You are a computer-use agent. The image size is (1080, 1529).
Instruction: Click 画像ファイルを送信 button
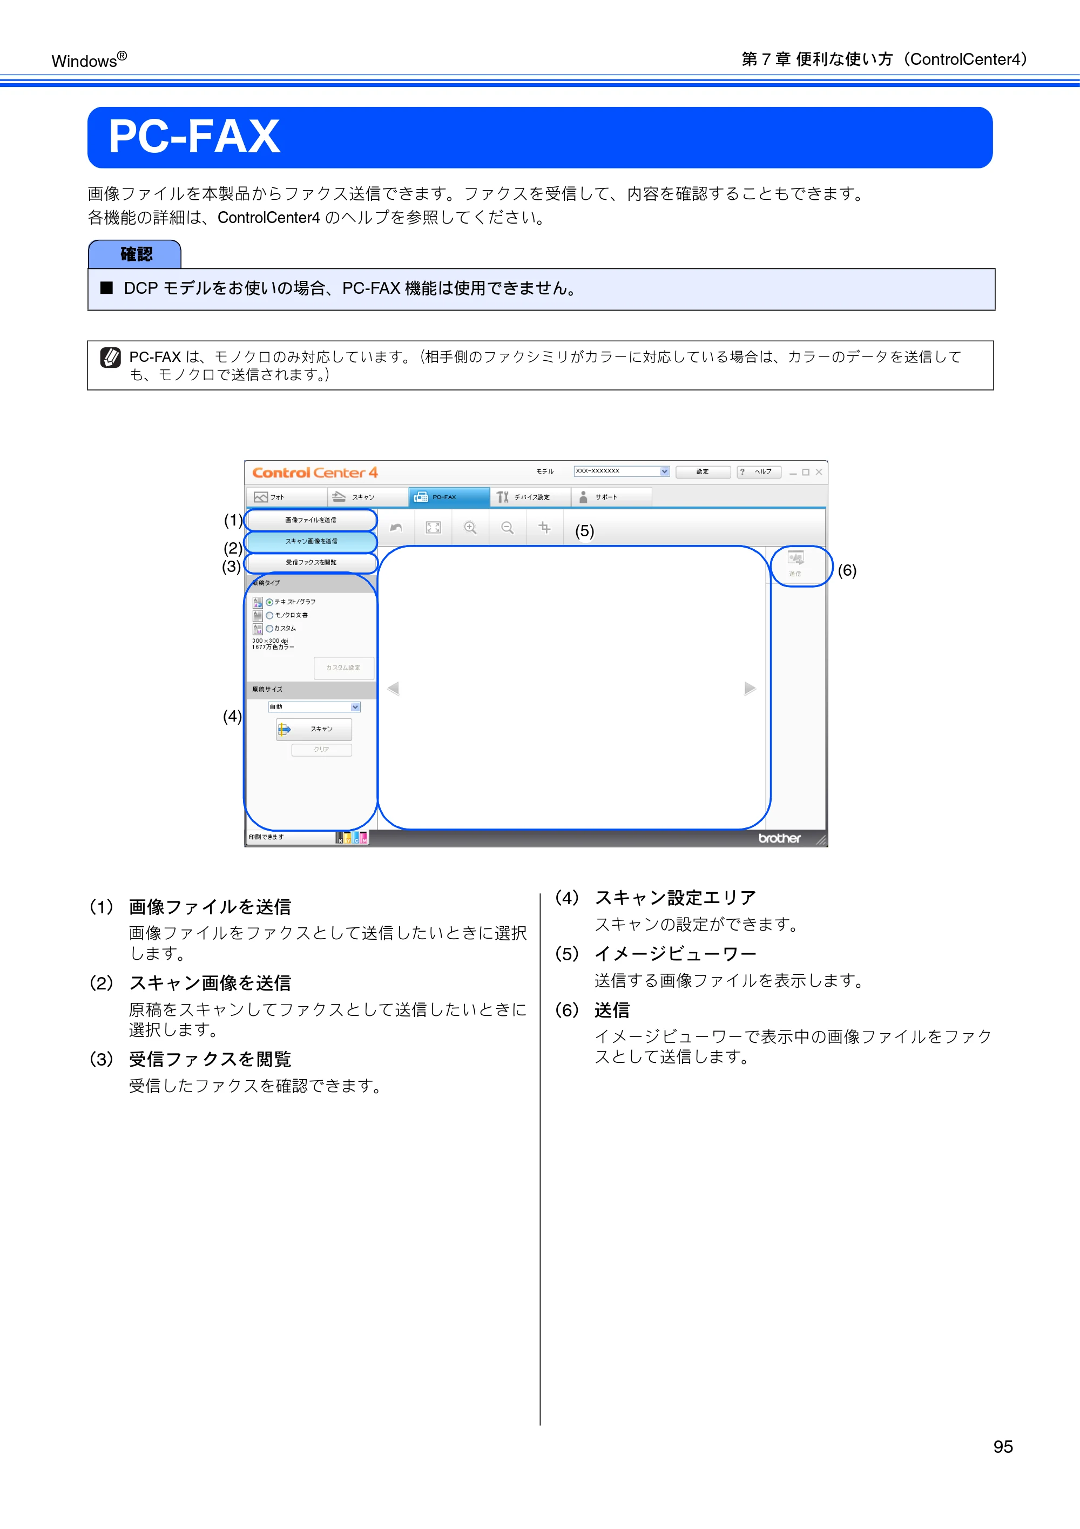311,520
